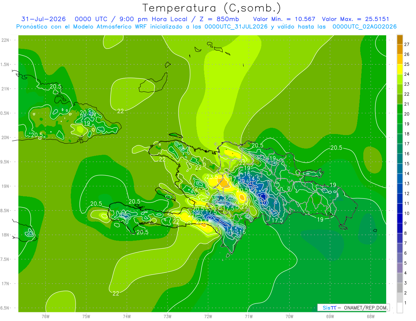This screenshot has height=321, width=416.
Task: Click the 5 value on the color scale
Action: [406, 263]
